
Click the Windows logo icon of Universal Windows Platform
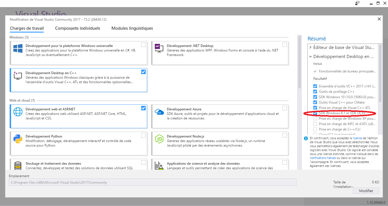(x=18, y=48)
